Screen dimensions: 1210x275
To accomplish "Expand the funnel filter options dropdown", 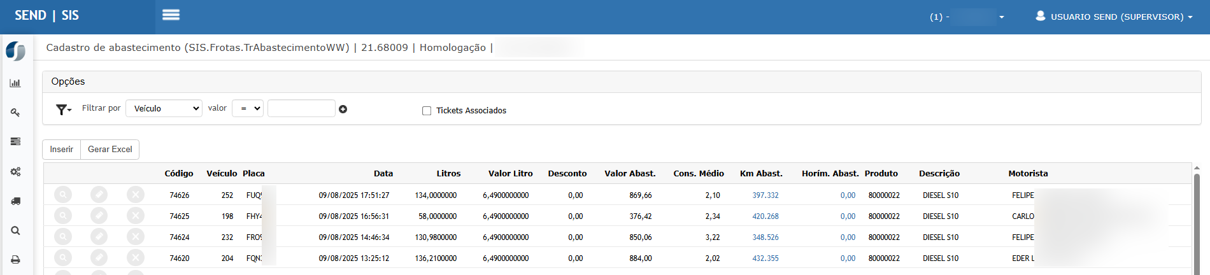I will (64, 109).
